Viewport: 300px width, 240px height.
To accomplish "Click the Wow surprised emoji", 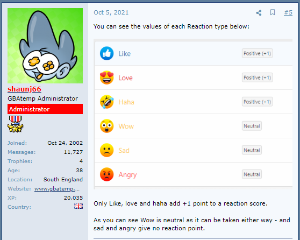I will click(107, 126).
